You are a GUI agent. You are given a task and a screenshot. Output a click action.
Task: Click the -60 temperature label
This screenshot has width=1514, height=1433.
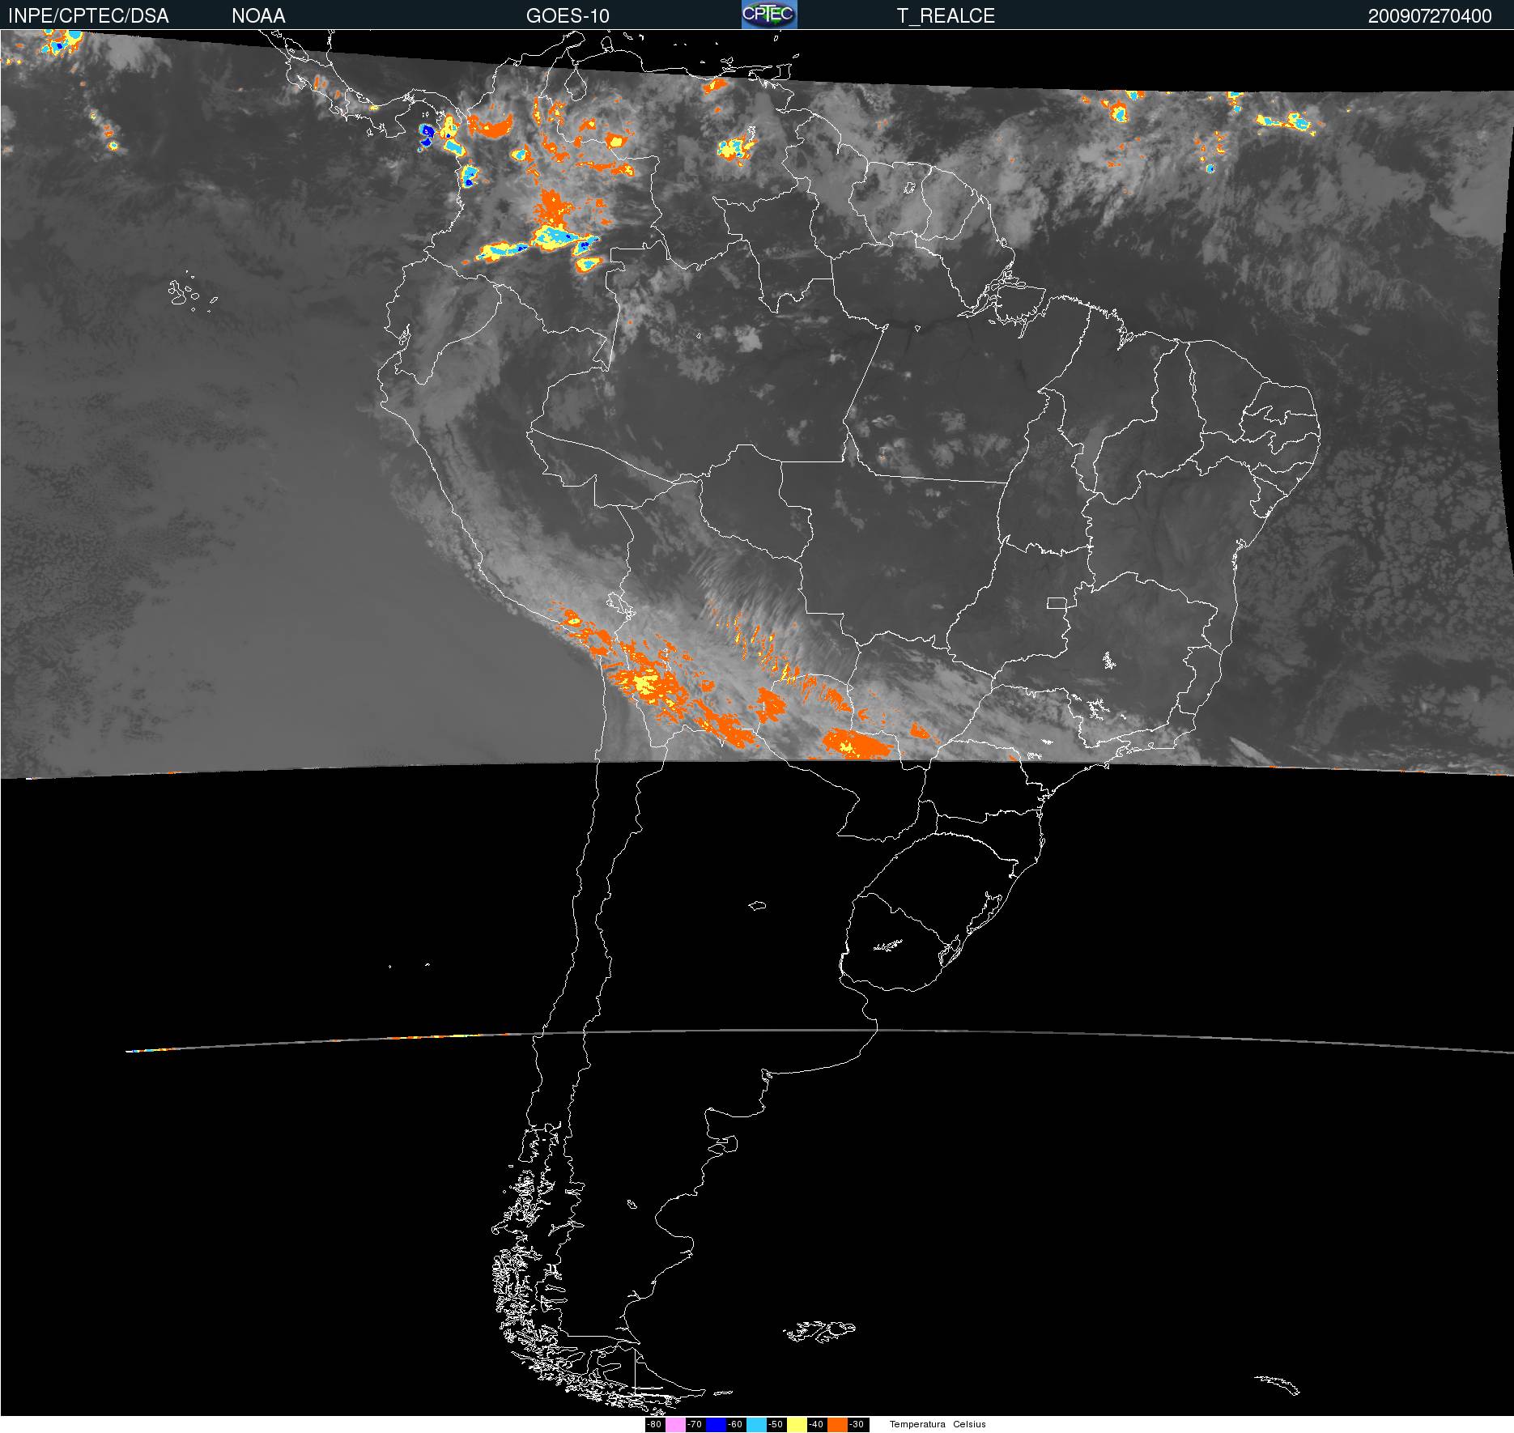[x=735, y=1424]
